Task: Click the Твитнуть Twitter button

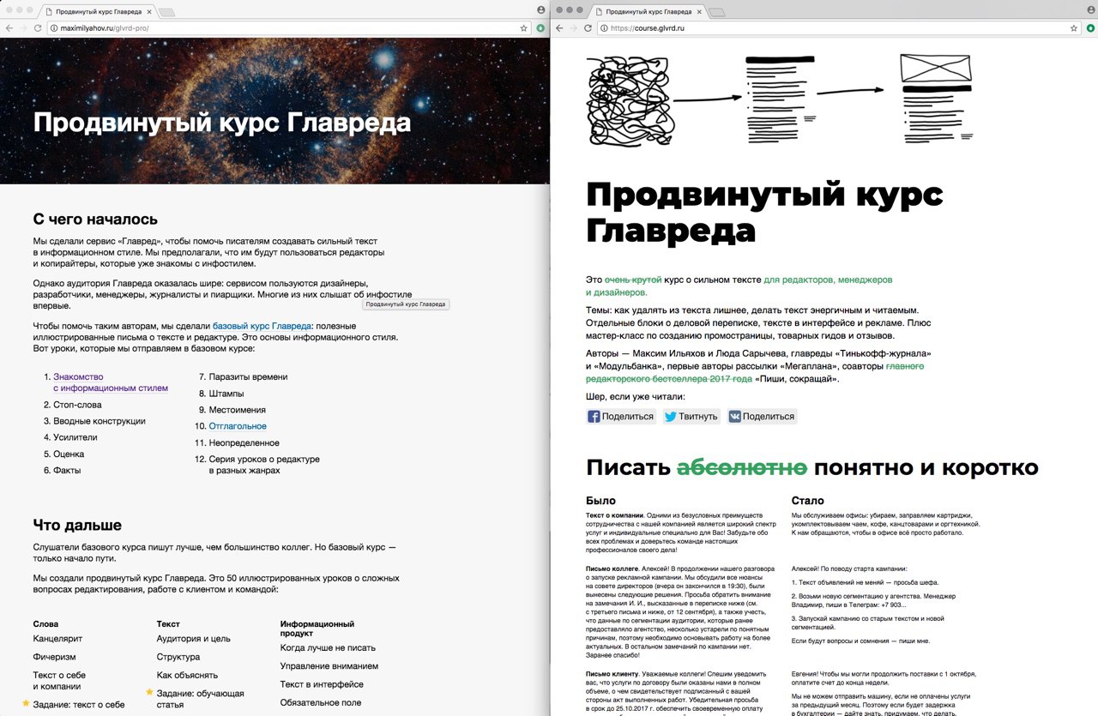Action: coord(691,417)
